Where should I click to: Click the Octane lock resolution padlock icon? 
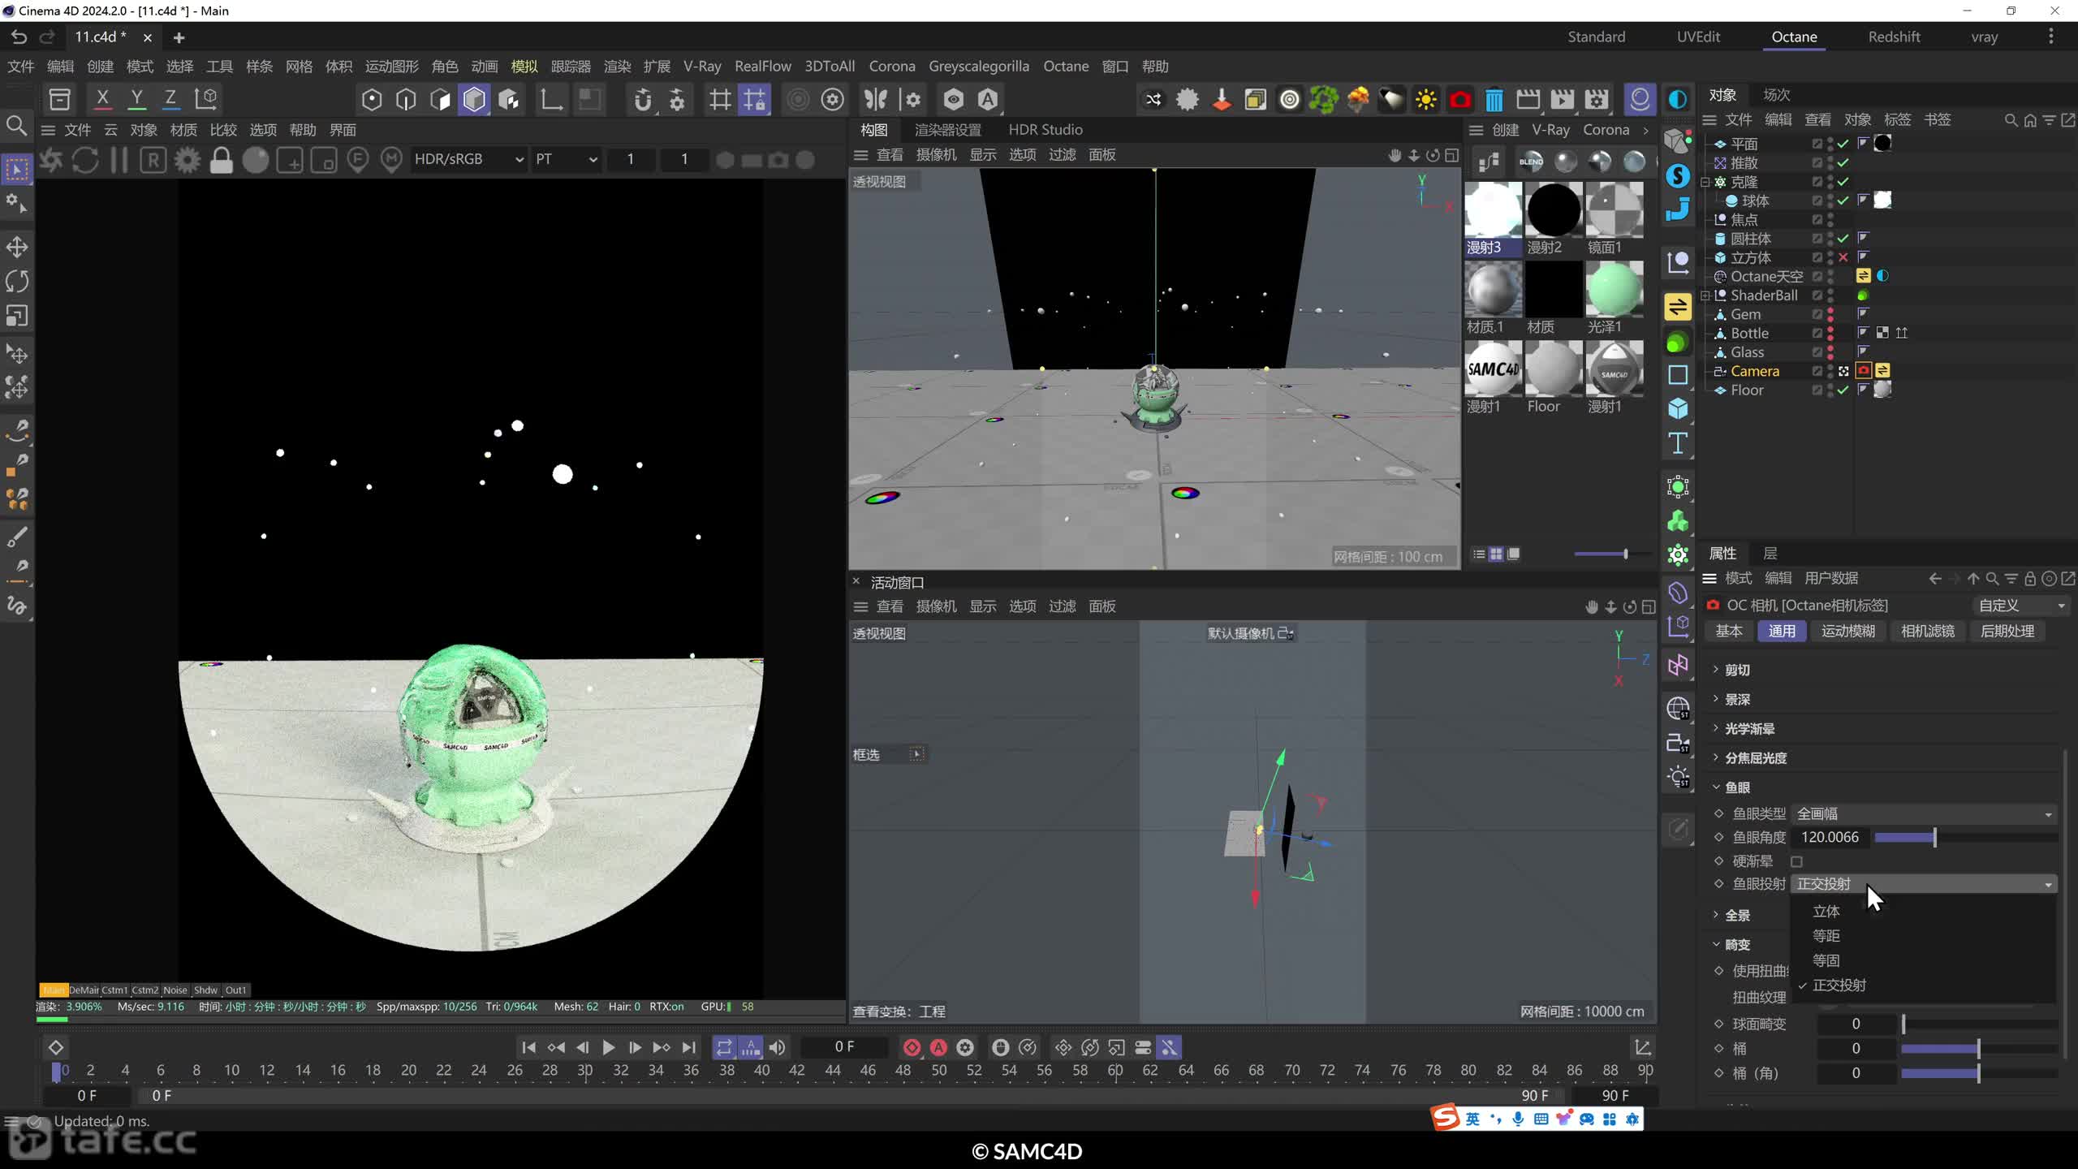click(x=221, y=160)
